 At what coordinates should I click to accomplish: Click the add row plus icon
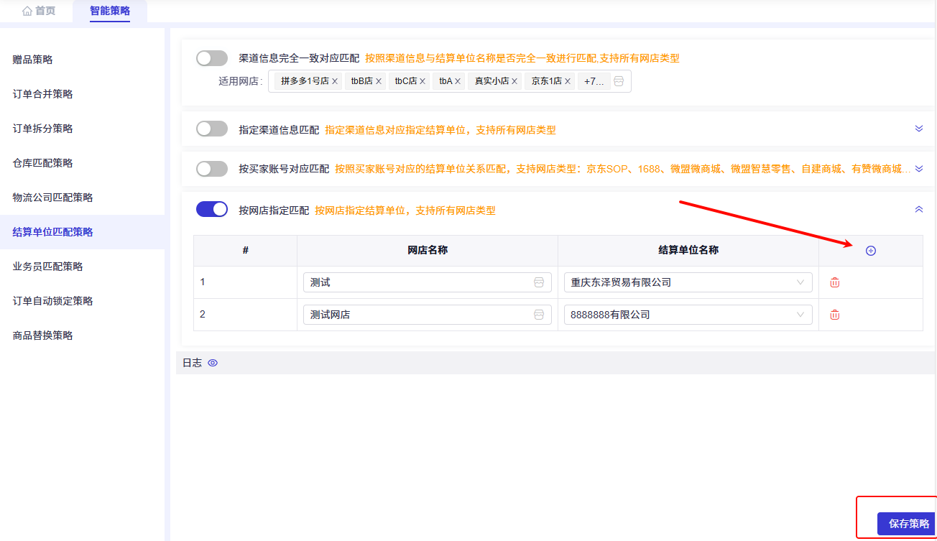pos(871,251)
